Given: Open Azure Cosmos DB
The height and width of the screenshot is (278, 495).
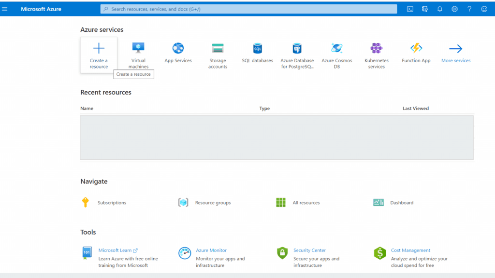Looking at the screenshot, I should 336,53.
